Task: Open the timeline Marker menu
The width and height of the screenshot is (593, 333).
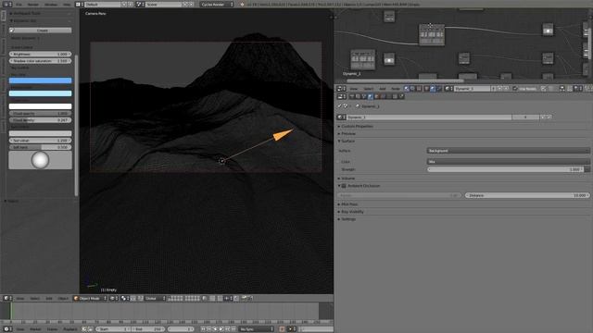Action: tap(35, 329)
